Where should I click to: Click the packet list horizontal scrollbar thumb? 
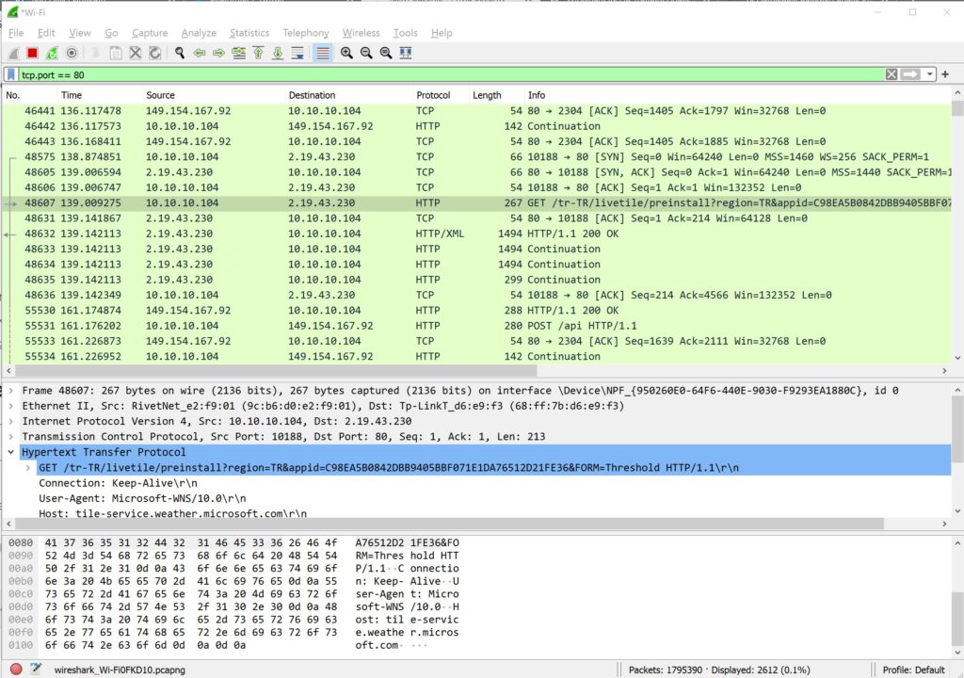[276, 370]
